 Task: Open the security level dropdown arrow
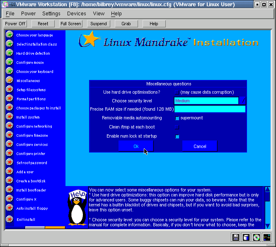click(x=243, y=101)
